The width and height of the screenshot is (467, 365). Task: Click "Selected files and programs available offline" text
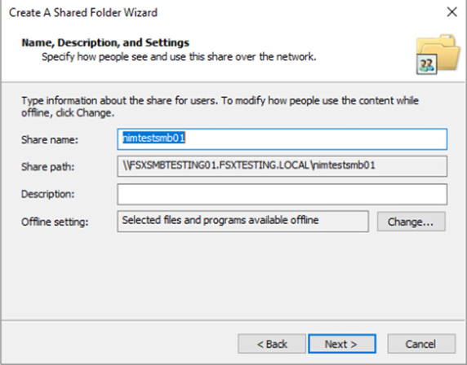coord(220,220)
